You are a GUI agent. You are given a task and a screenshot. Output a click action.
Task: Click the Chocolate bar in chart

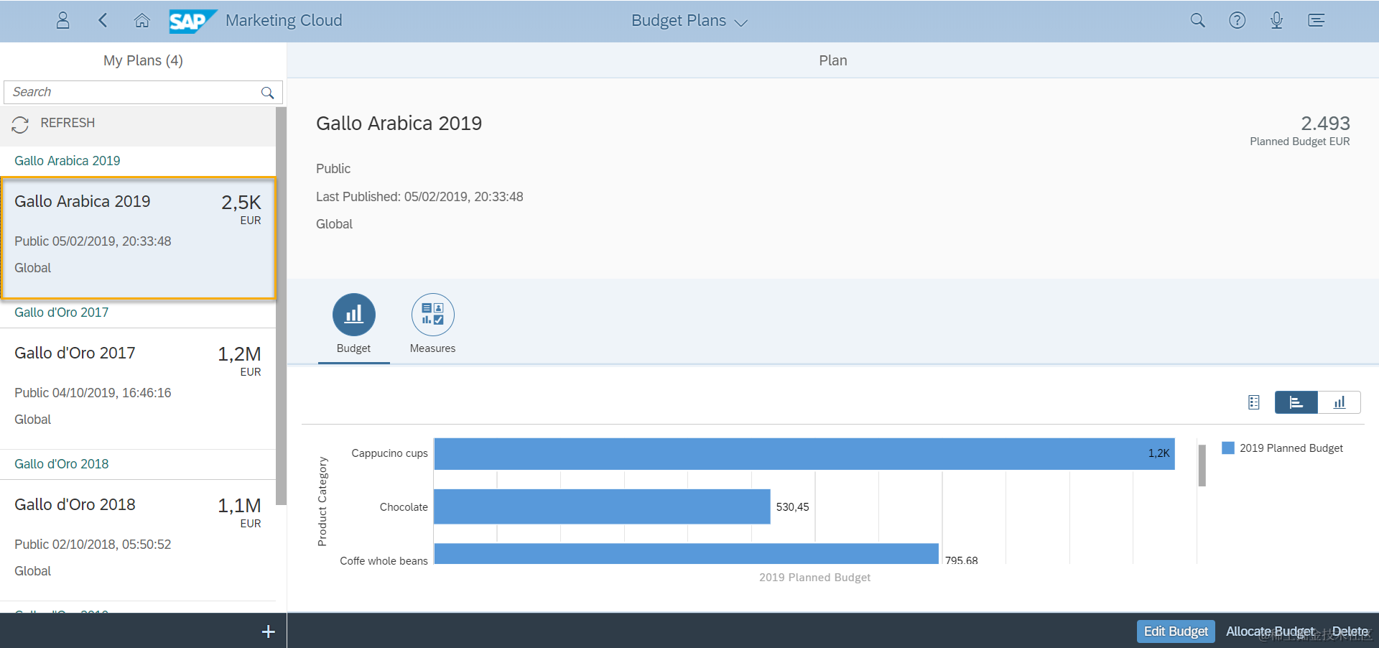click(602, 506)
